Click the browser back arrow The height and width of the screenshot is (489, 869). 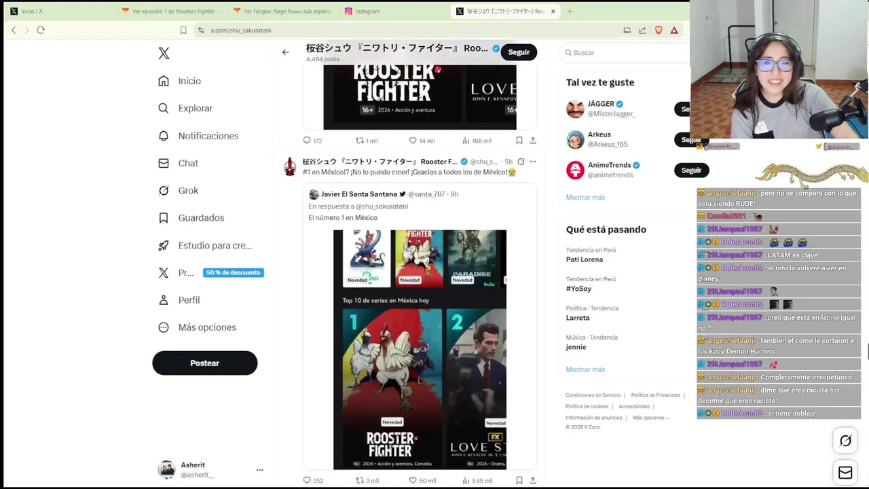tap(14, 30)
